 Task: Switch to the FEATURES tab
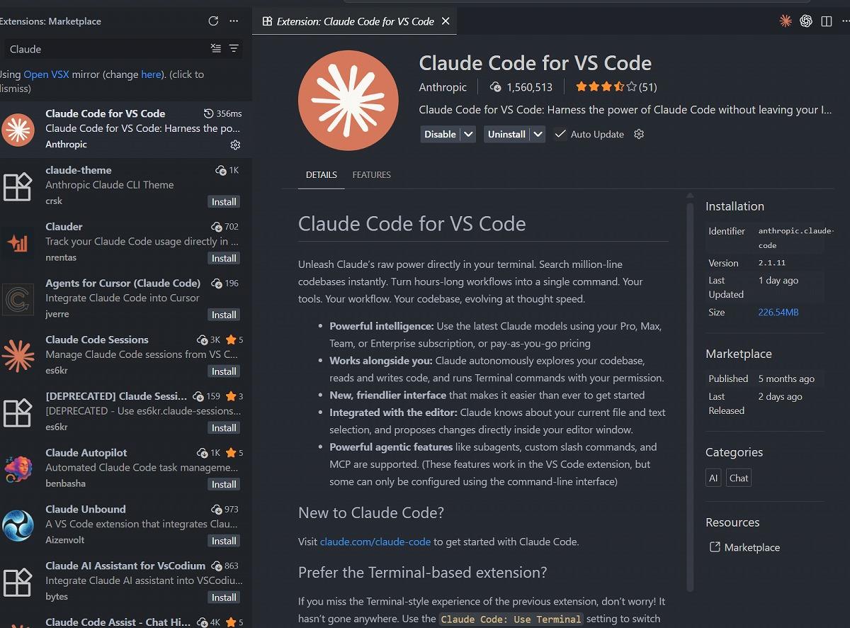click(x=371, y=174)
